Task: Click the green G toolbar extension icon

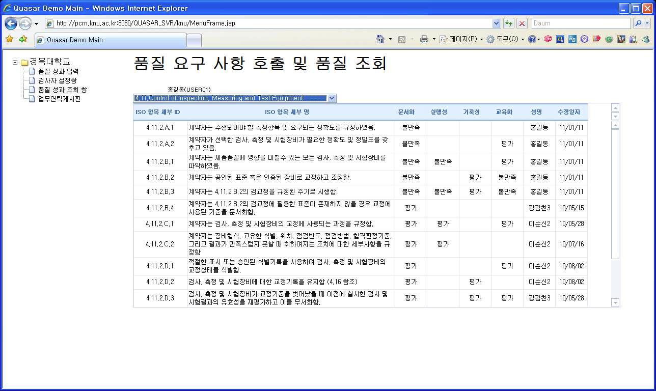Action: click(609, 39)
